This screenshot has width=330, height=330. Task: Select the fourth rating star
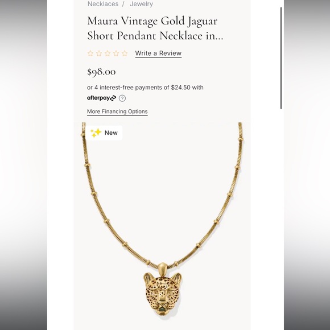tap(116, 53)
